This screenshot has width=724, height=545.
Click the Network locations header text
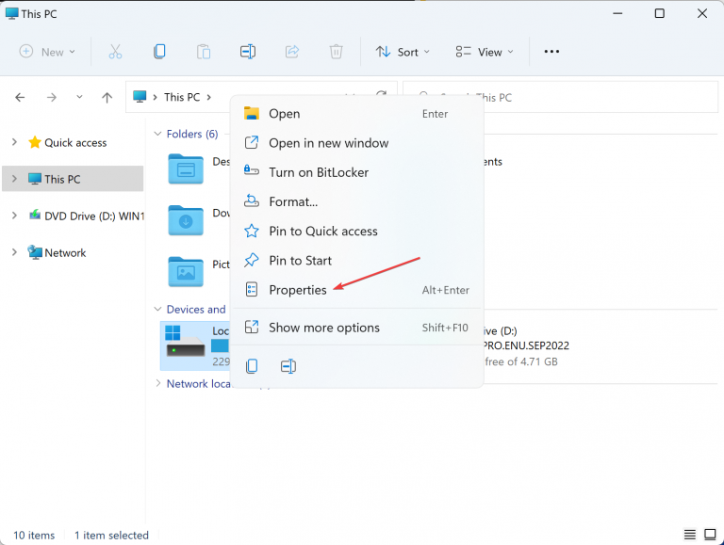199,384
